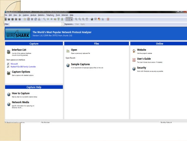This screenshot has width=187, height=141.
Task: Click the Zoom in toolbar icon
Action: pos(76,19)
